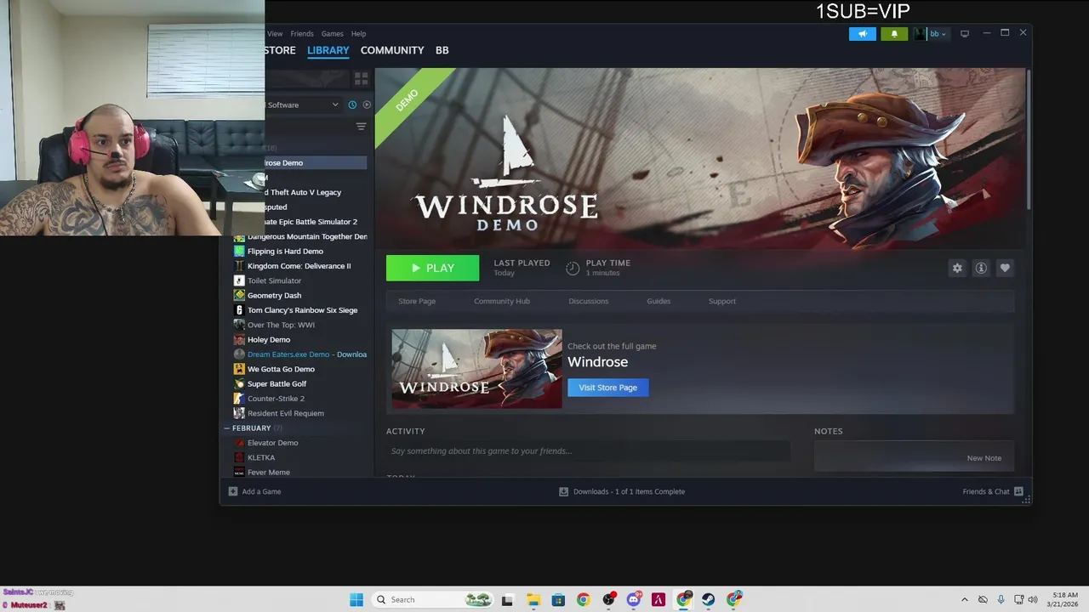Select Super Battle Golf game icon
Image resolution: width=1089 pixels, height=612 pixels.
239,384
